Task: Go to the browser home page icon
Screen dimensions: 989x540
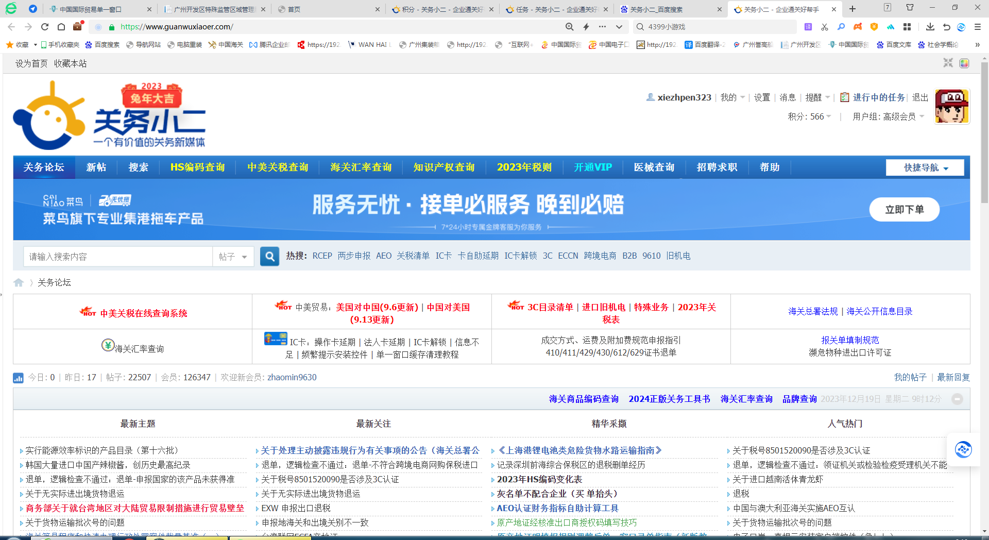Action: coord(61,27)
